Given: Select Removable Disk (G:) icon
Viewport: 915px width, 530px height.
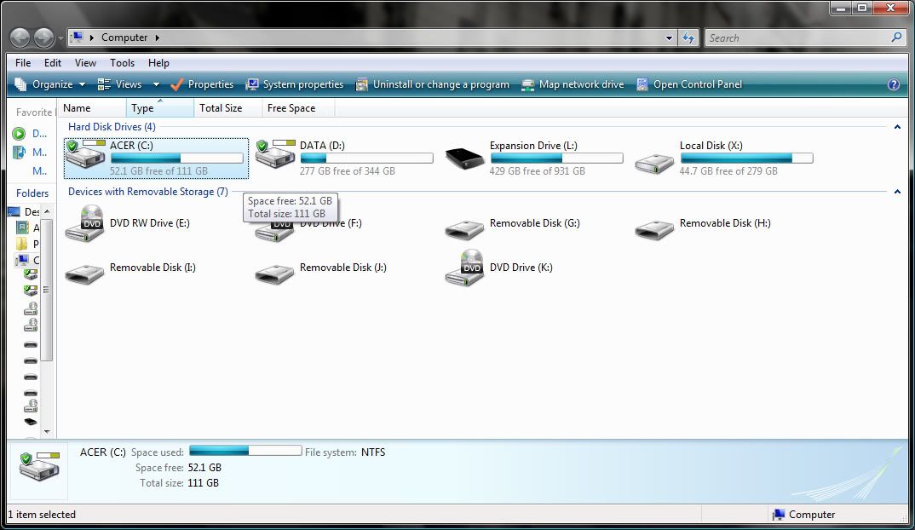Looking at the screenshot, I should point(464,229).
